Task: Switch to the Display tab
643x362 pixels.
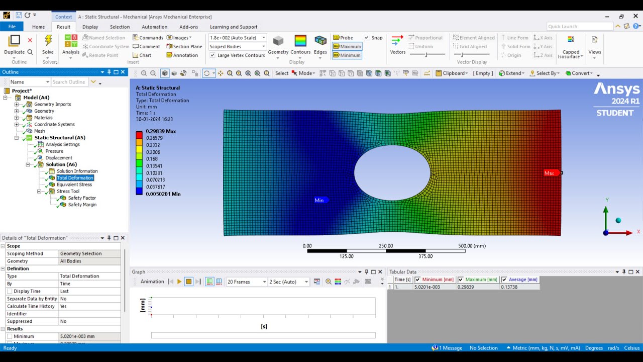Action: [x=90, y=27]
